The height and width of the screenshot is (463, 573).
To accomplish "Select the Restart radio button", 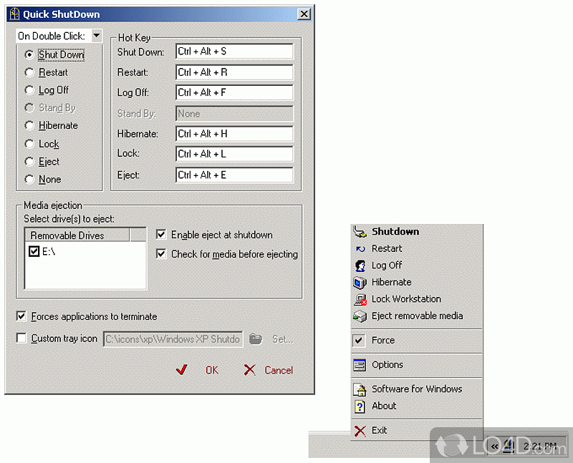I will coord(29,72).
